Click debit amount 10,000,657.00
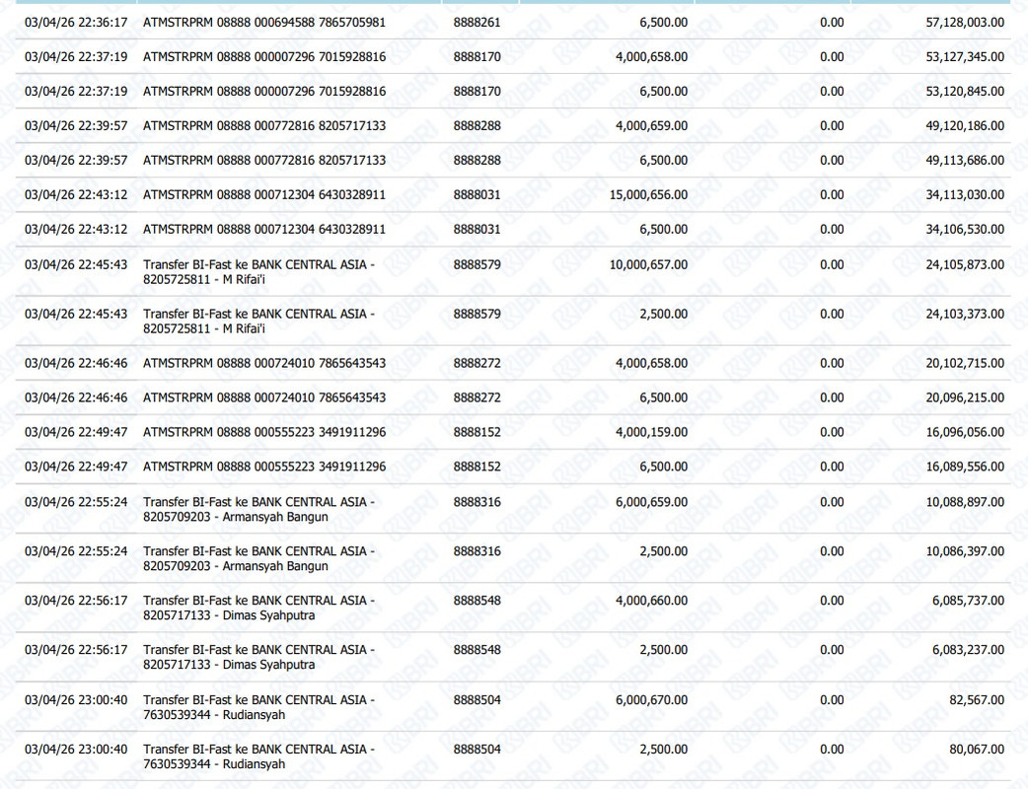This screenshot has height=789, width=1028. pyautogui.click(x=648, y=264)
